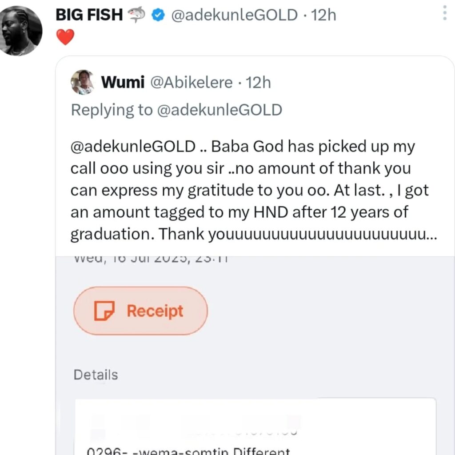Image resolution: width=455 pixels, height=455 pixels.
Task: Click the 12h timestamp of main post
Action: pyautogui.click(x=323, y=15)
